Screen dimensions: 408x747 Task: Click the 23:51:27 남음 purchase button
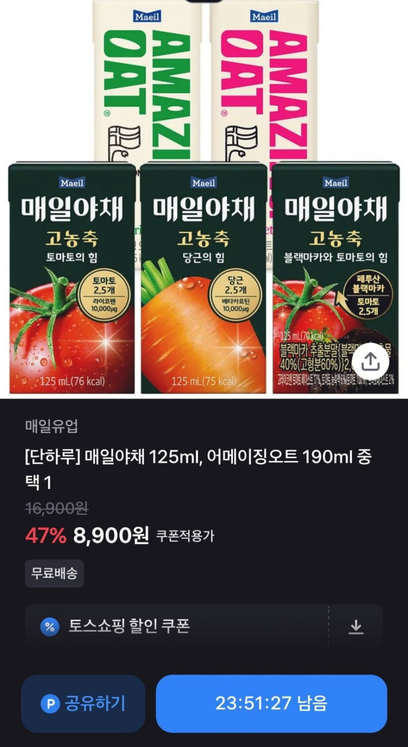(271, 704)
